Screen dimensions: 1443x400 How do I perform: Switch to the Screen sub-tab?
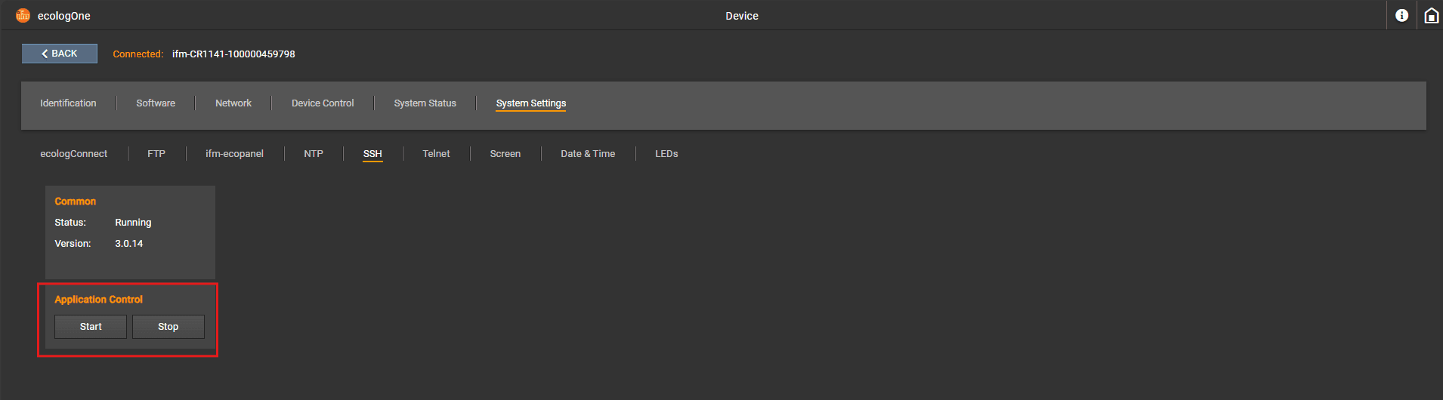point(505,154)
